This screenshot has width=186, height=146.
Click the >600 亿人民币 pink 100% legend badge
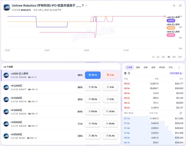(x=171, y=35)
